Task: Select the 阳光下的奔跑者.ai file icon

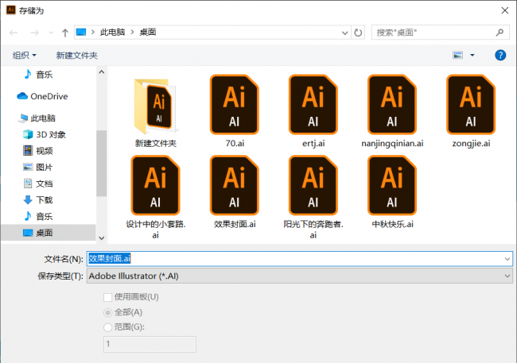Action: pyautogui.click(x=313, y=185)
